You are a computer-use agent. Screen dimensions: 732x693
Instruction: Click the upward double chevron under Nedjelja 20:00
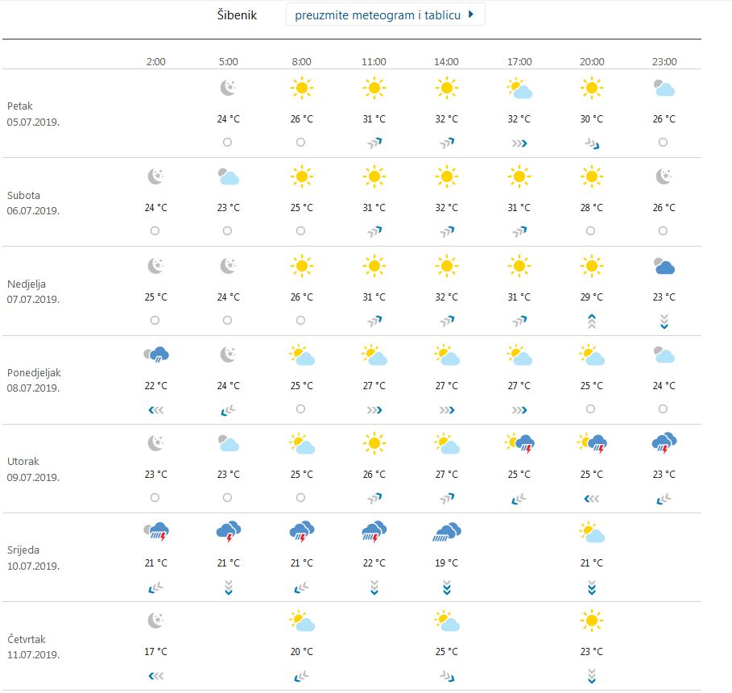click(x=592, y=320)
